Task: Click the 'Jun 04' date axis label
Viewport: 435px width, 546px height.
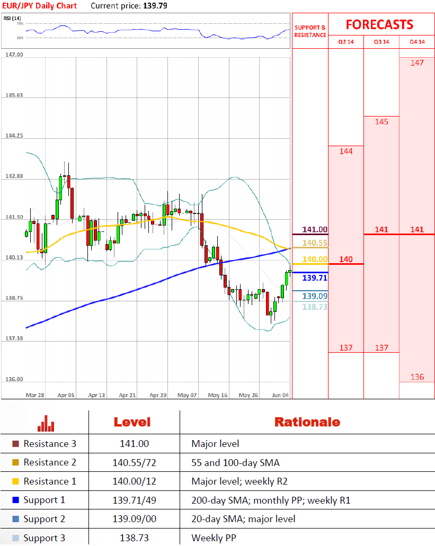Action: (x=280, y=395)
